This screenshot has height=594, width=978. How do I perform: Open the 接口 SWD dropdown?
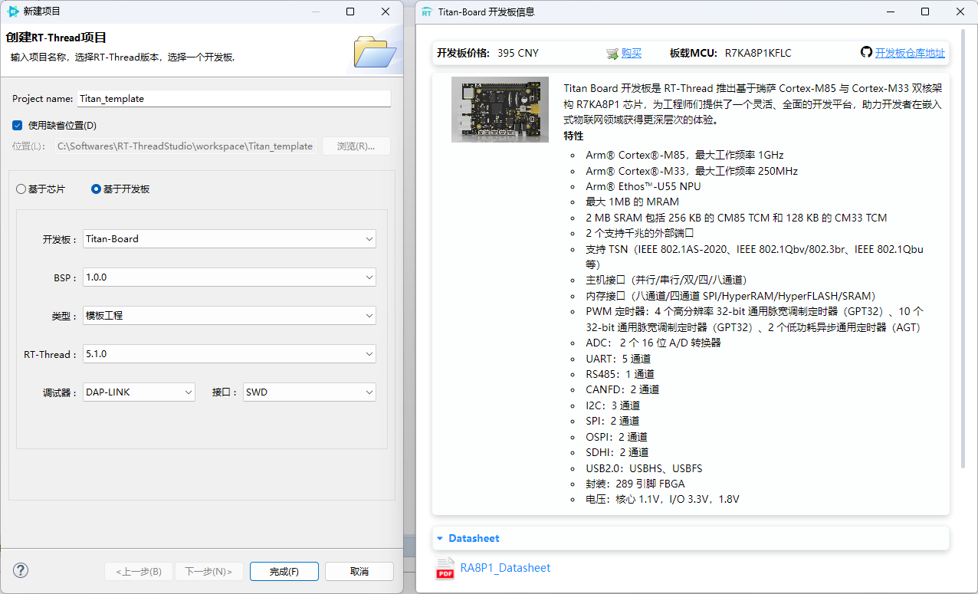coord(309,392)
